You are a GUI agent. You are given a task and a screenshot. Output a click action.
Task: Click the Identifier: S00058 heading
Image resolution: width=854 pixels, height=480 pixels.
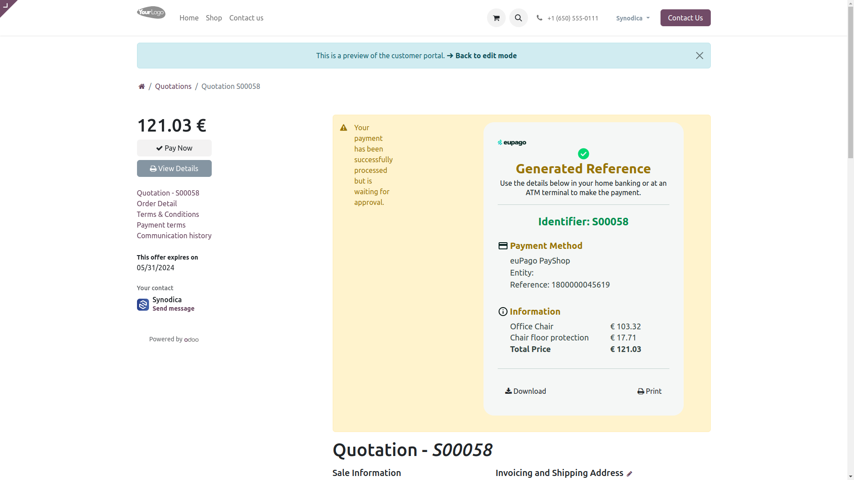583,221
